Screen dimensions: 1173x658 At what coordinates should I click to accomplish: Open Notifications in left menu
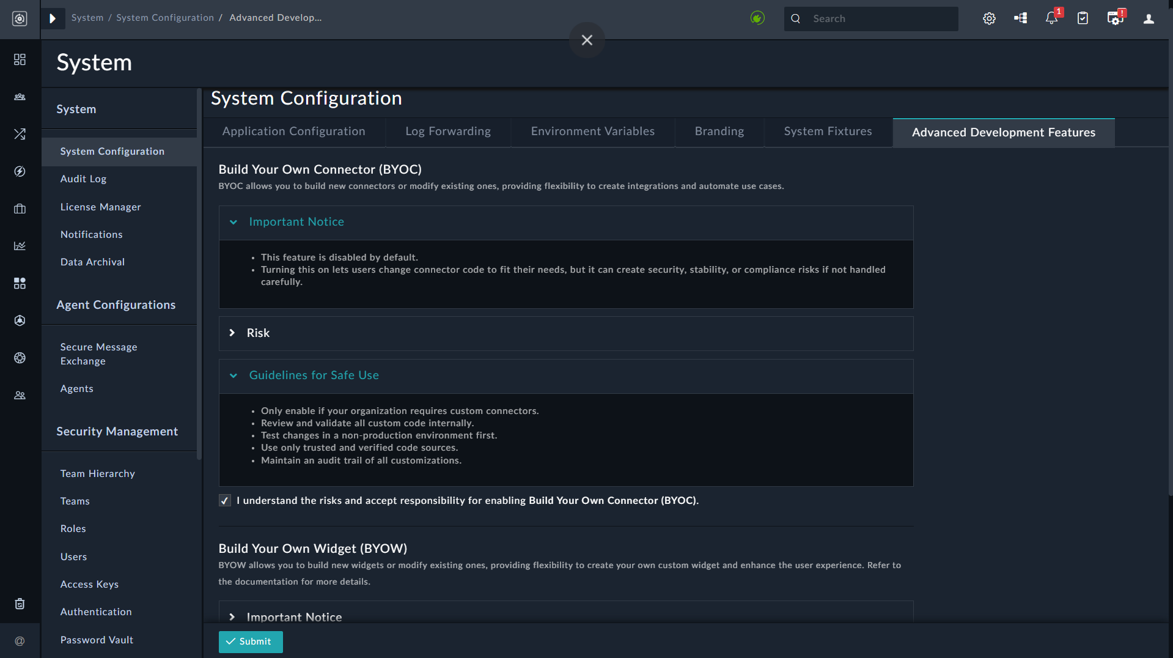(91, 234)
